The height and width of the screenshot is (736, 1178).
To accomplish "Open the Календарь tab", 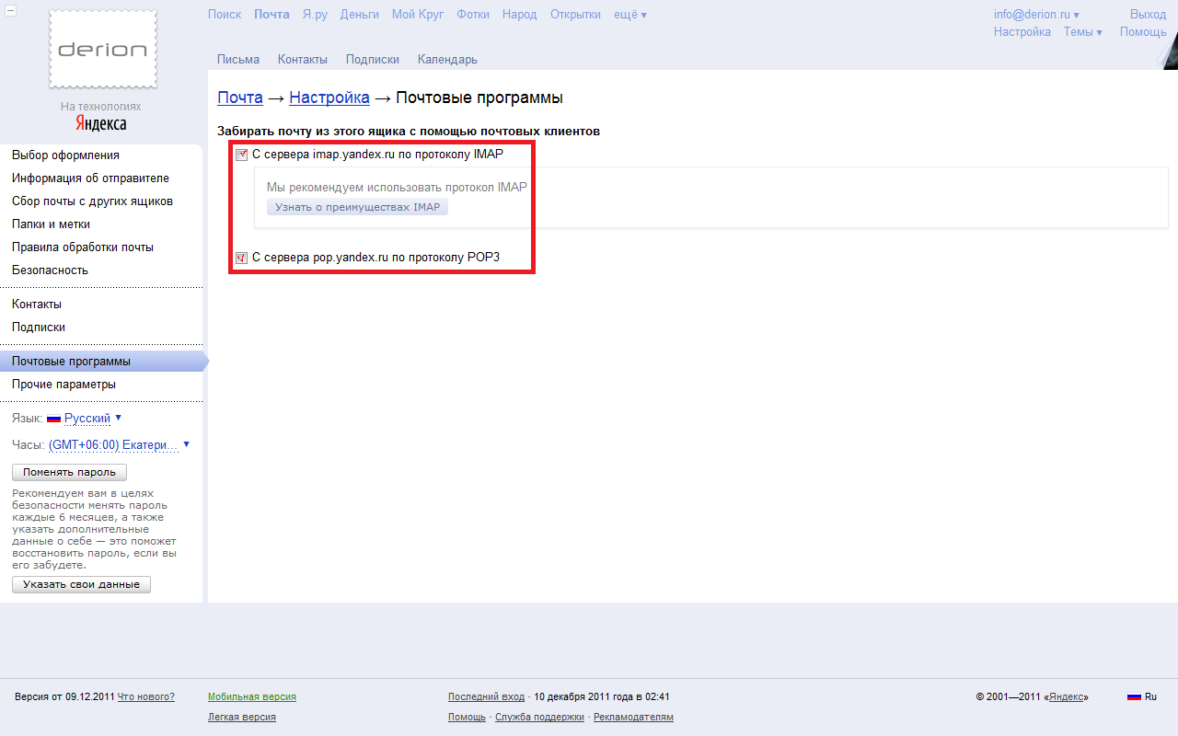I will pyautogui.click(x=447, y=60).
